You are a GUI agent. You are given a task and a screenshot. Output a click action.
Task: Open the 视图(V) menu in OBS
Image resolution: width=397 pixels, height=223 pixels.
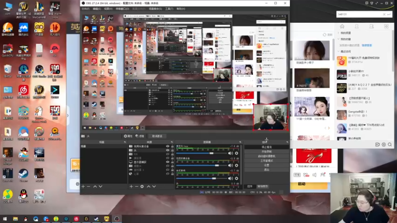(108, 9)
